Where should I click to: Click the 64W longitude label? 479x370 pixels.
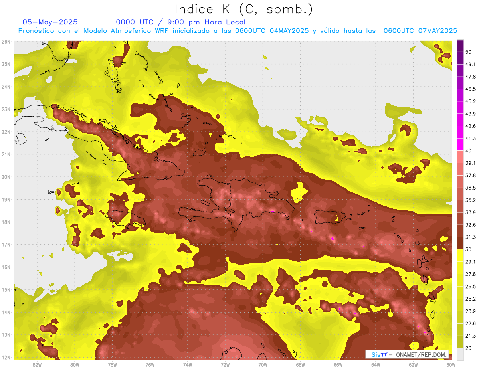coord(376,364)
